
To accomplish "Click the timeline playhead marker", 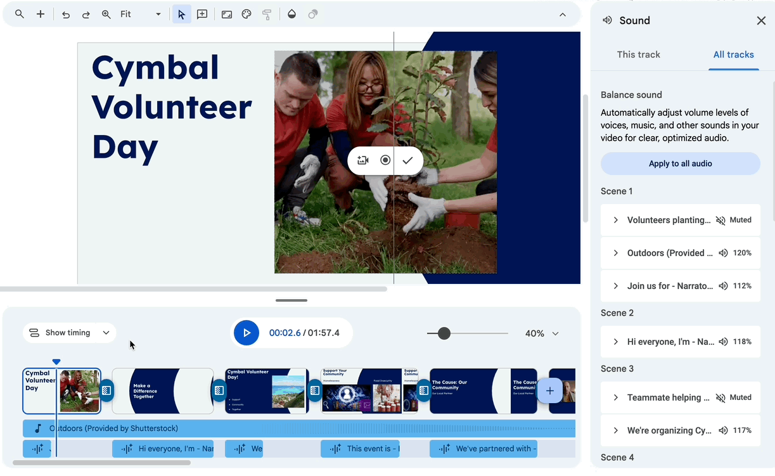I will coord(56,362).
